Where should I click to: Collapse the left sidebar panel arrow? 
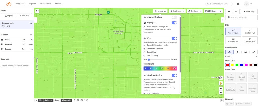click(x=36, y=20)
